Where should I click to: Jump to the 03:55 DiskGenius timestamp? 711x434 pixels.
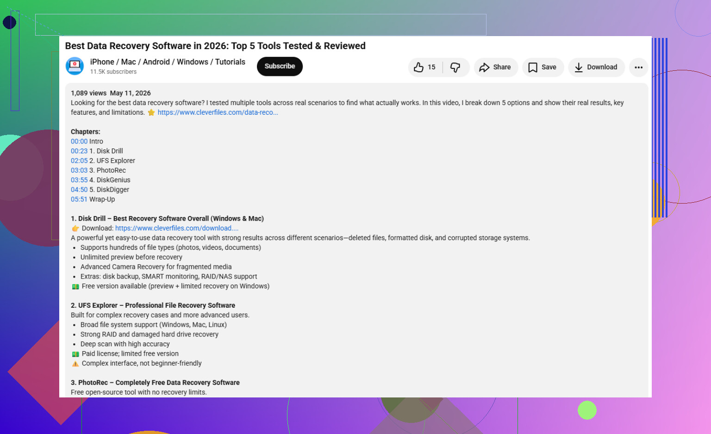click(79, 180)
